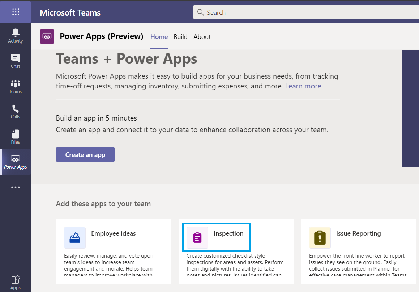Select the Files icon
This screenshot has width=419, height=293.
[15, 136]
